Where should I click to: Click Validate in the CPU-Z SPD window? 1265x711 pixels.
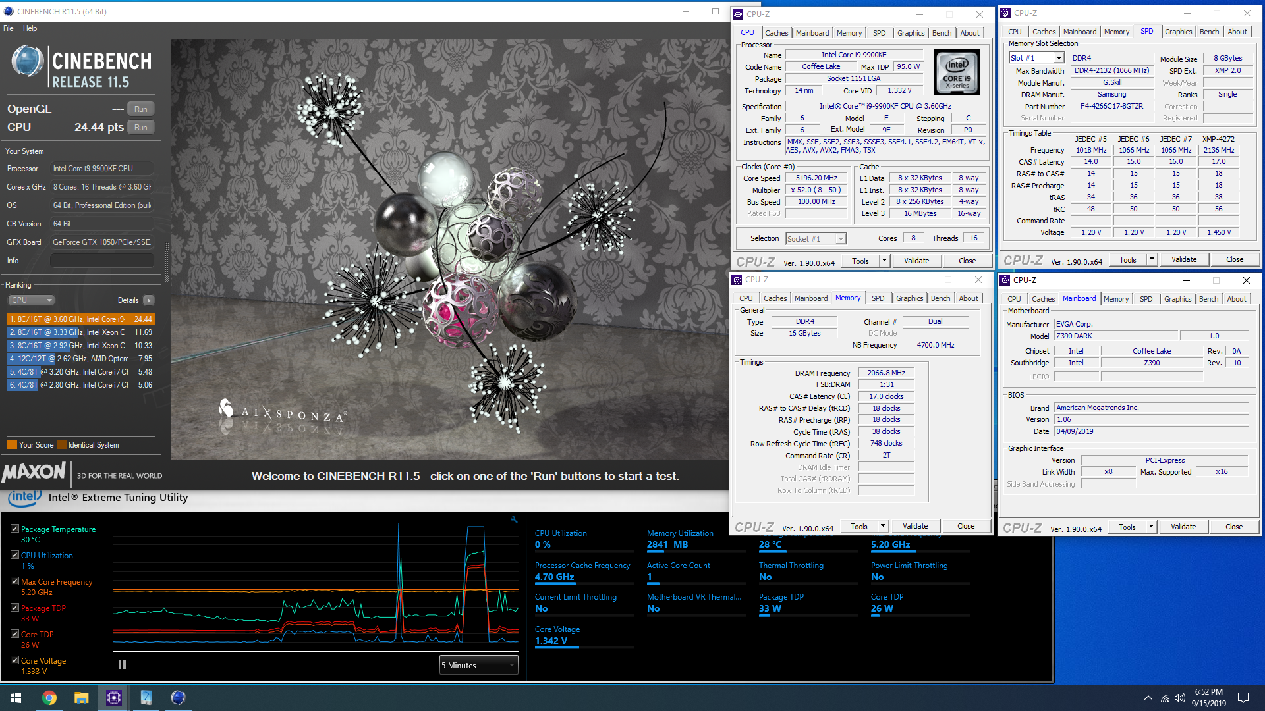pyautogui.click(x=1184, y=260)
